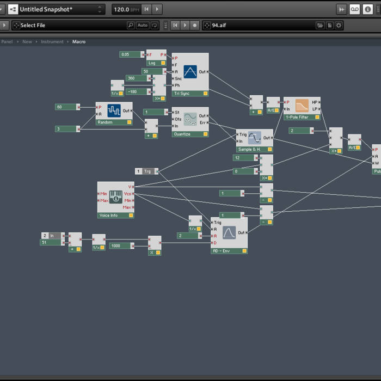Navigate to Instrument in the breadcrumb

(x=52, y=42)
